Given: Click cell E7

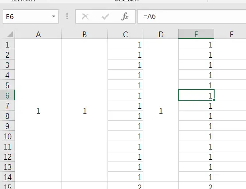Looking at the screenshot, I should (196, 106).
